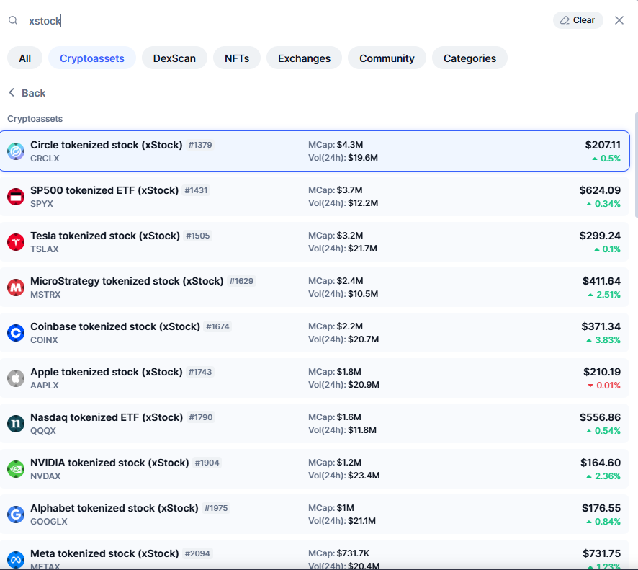This screenshot has height=570, width=638.
Task: Click rank badge #1629
Action: [x=241, y=281]
